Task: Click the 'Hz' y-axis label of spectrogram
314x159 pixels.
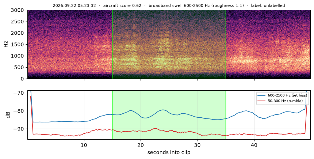Action: pos(6,44)
